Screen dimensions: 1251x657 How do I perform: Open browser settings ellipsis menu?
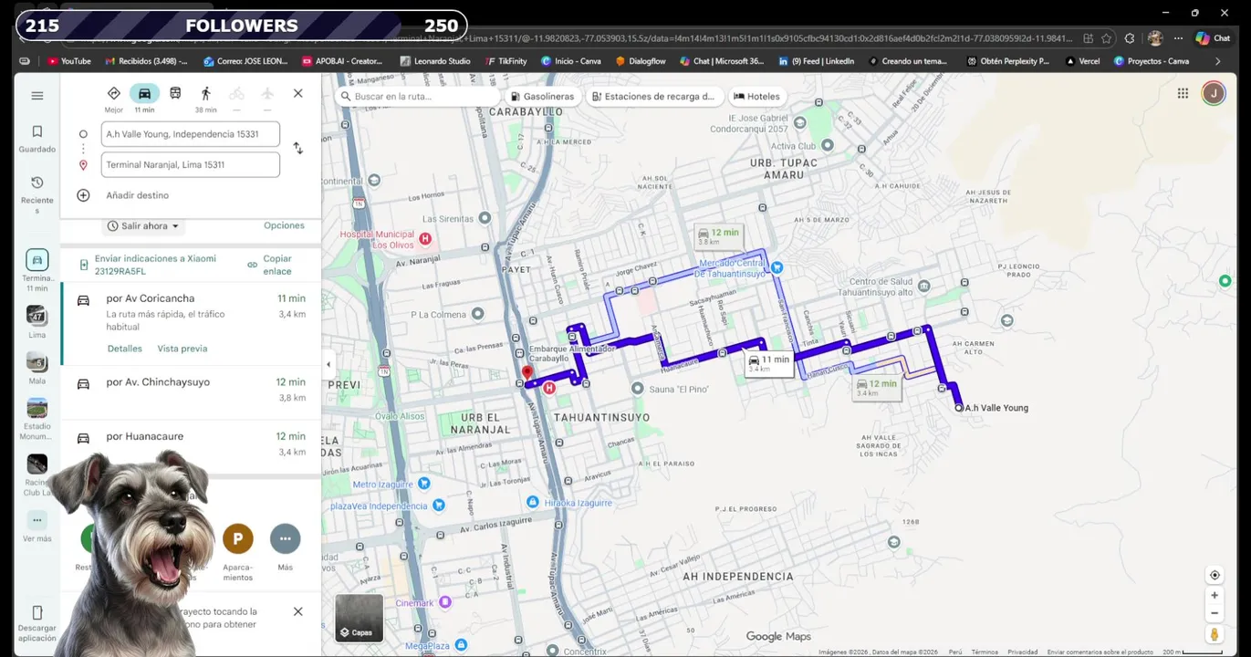(x=1178, y=38)
